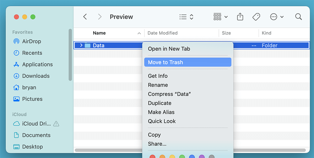Click the Preview window title

(x=121, y=17)
